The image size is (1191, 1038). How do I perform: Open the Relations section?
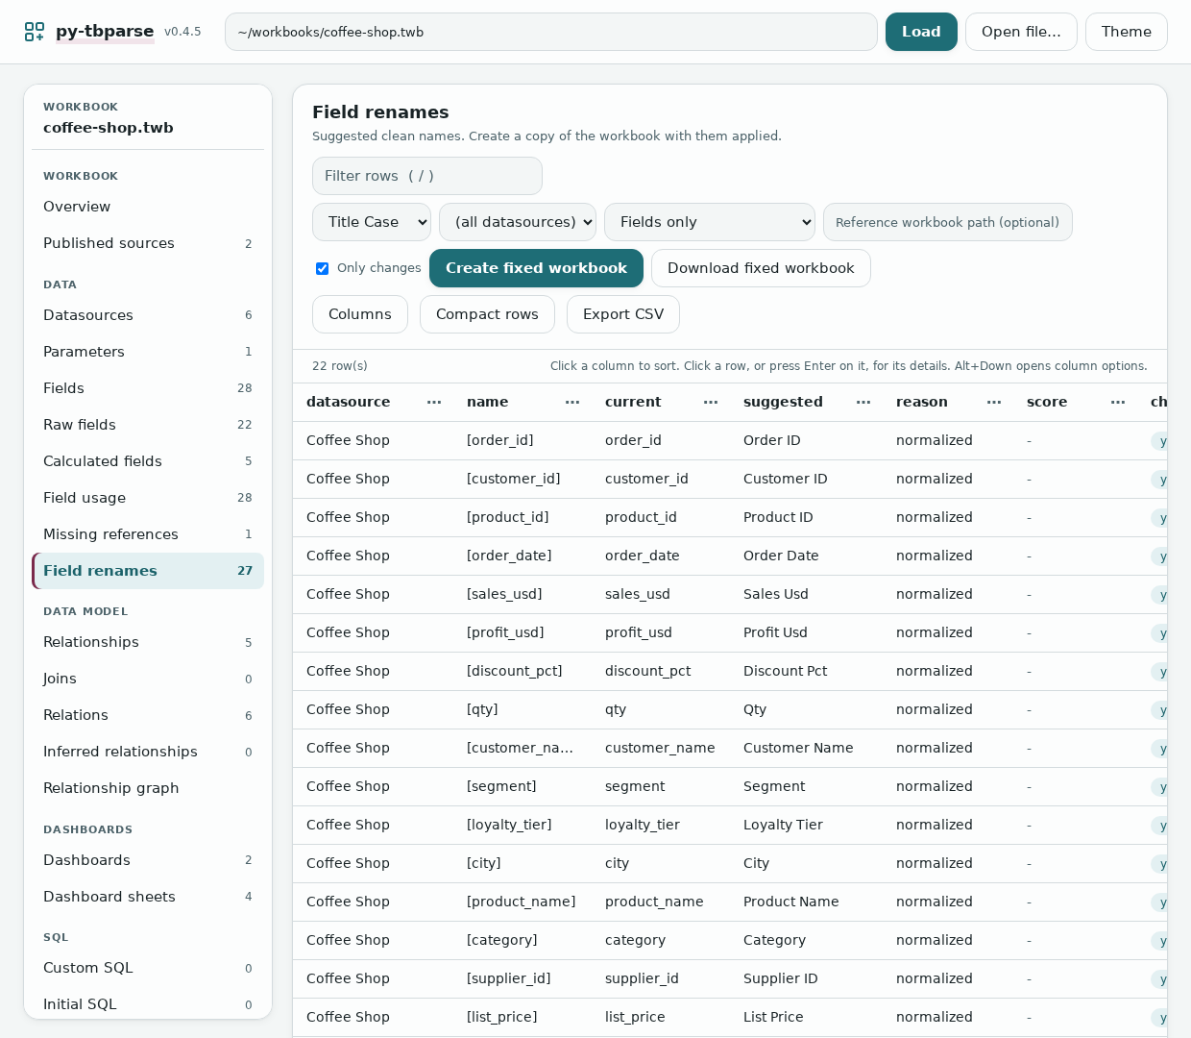(x=148, y=715)
